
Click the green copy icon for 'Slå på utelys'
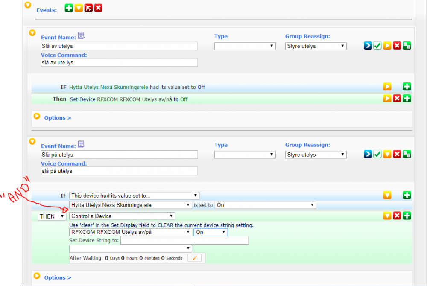pos(407,154)
